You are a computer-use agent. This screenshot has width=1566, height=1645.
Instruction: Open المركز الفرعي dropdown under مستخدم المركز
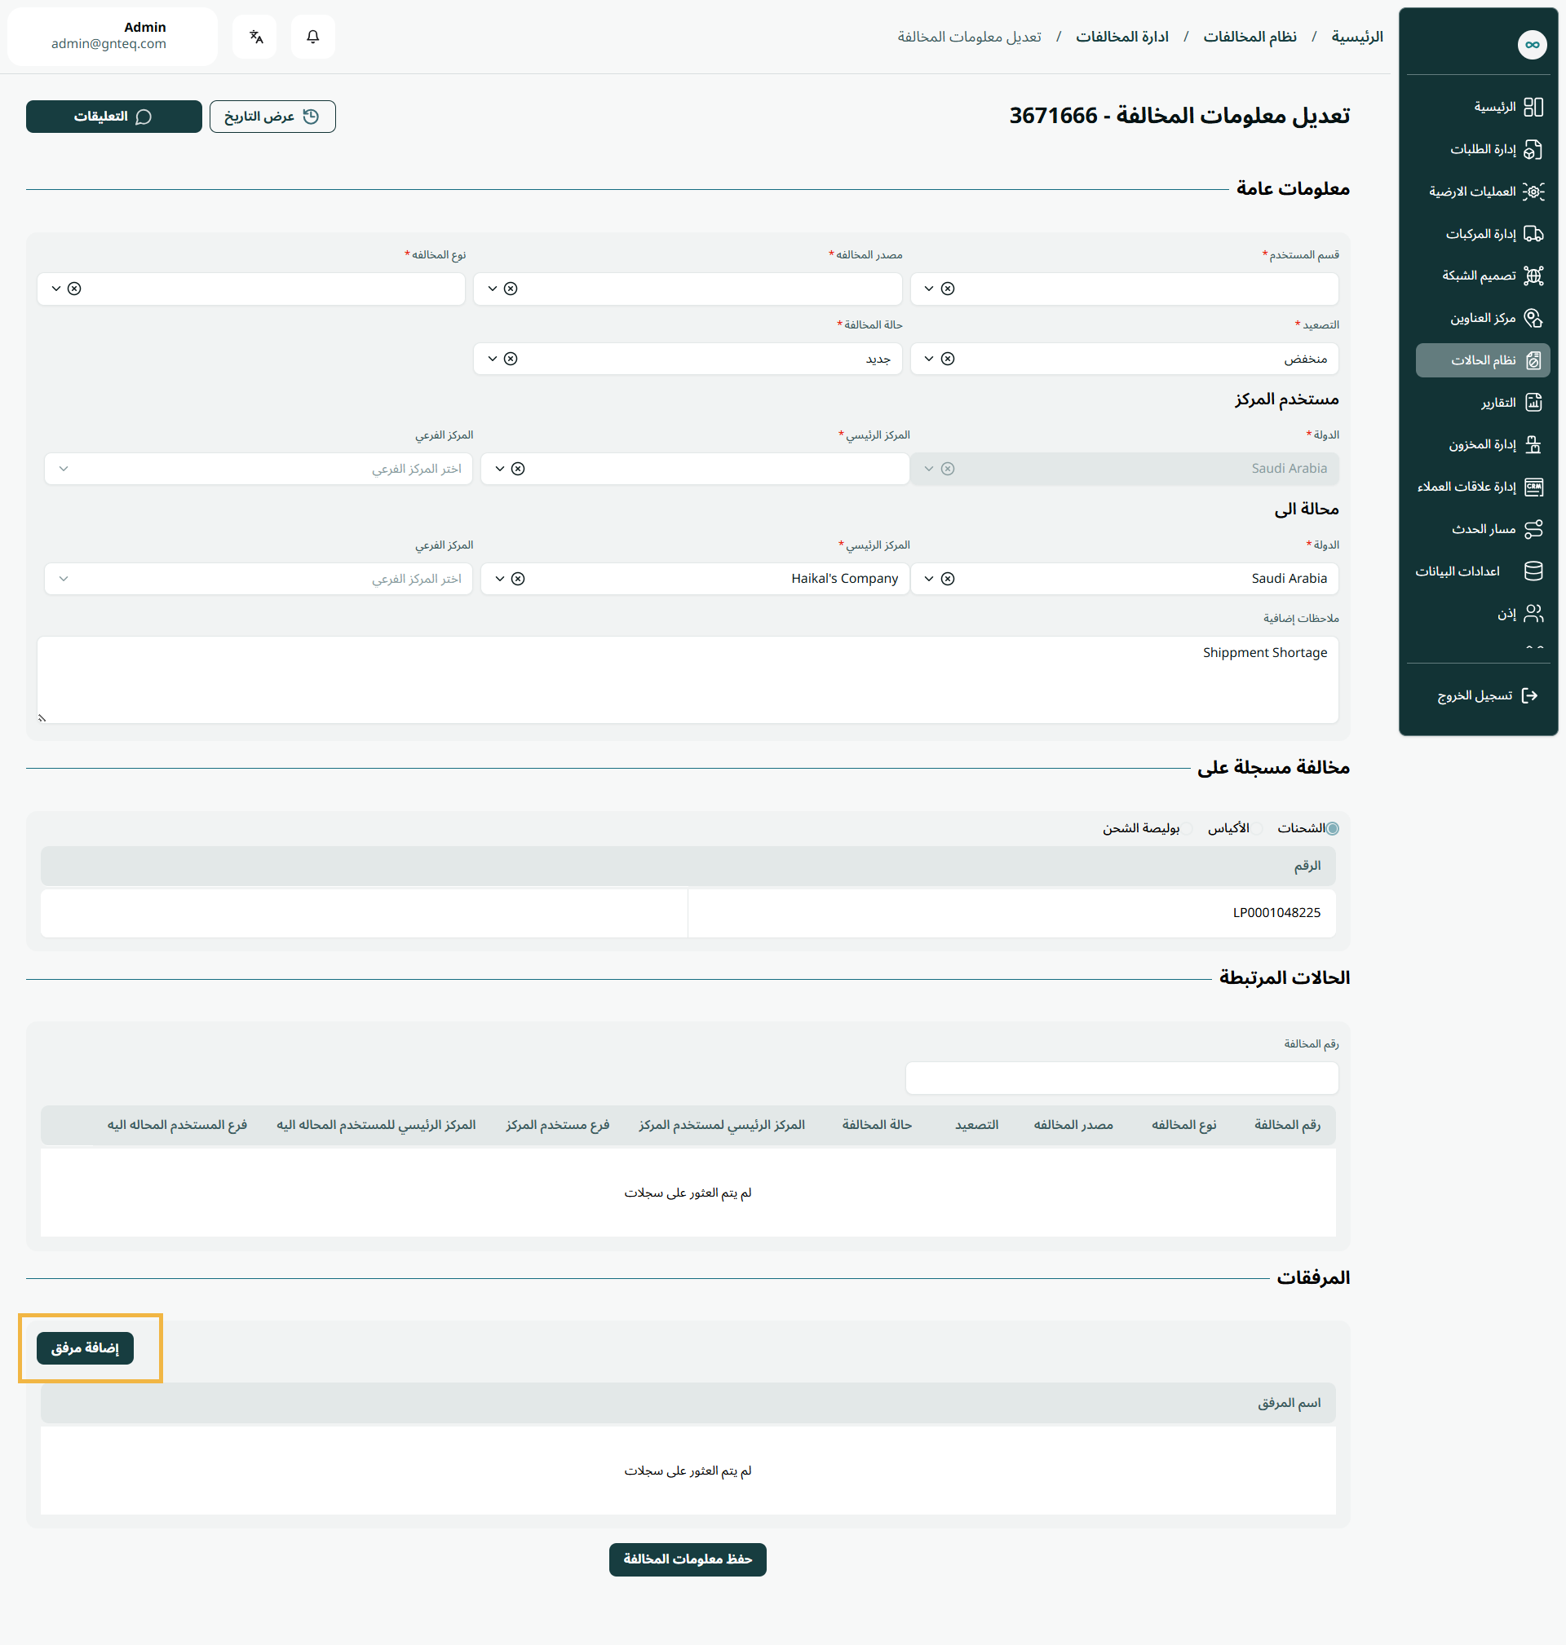(x=64, y=469)
